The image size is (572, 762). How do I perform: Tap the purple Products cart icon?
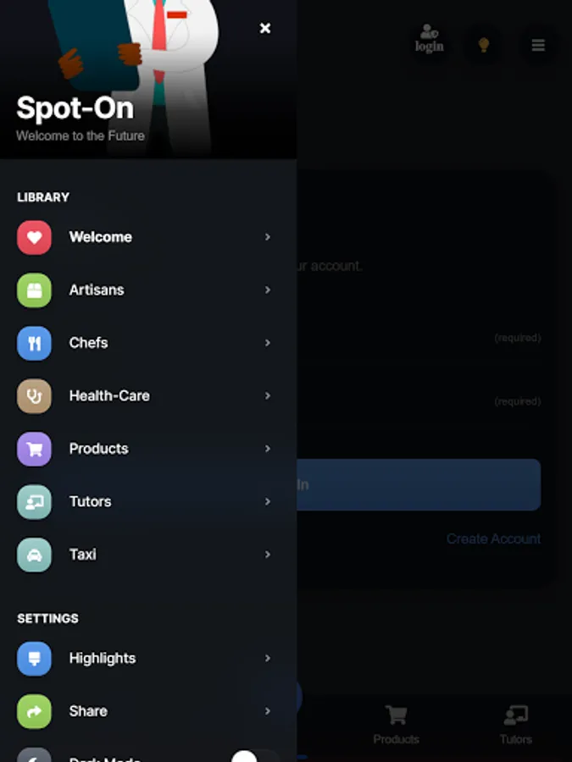[34, 450]
